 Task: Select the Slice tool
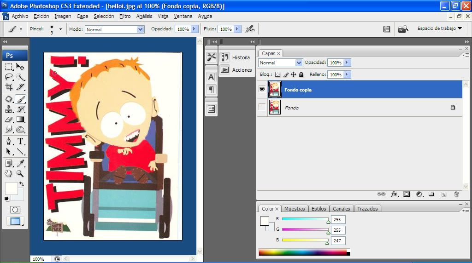(x=20, y=87)
